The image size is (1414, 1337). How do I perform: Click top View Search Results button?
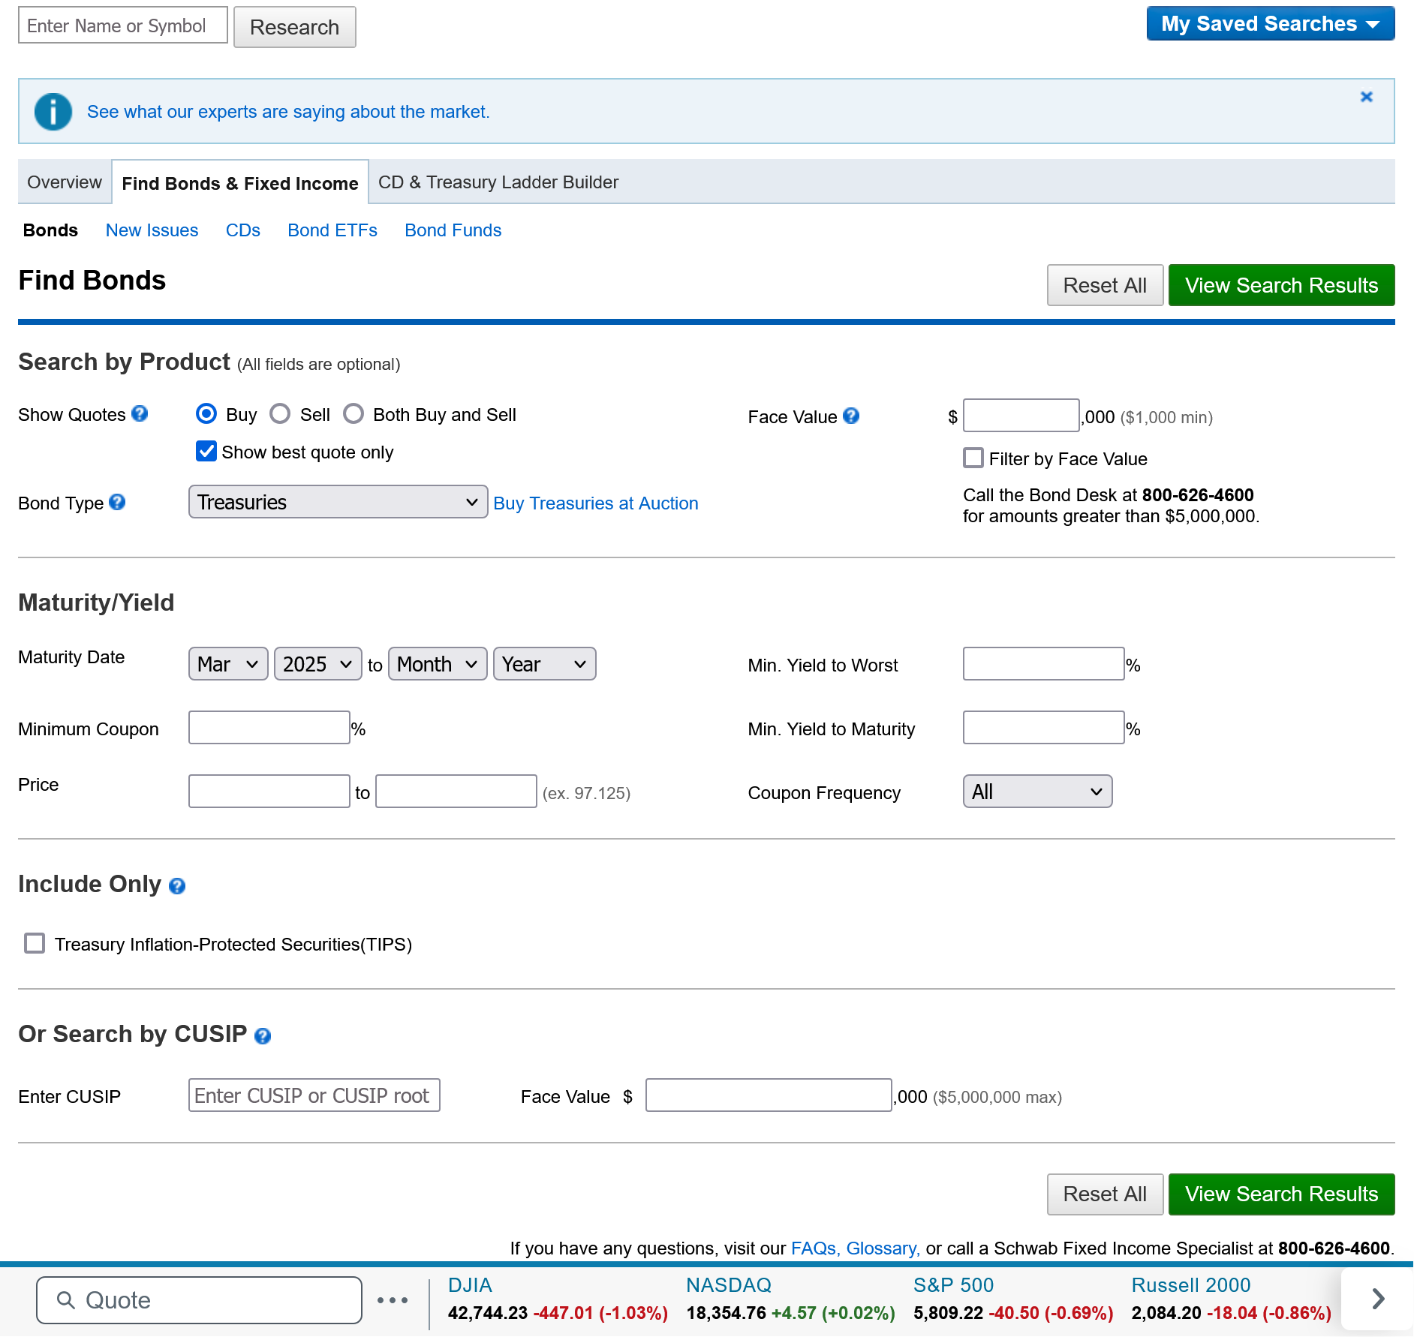(1282, 285)
